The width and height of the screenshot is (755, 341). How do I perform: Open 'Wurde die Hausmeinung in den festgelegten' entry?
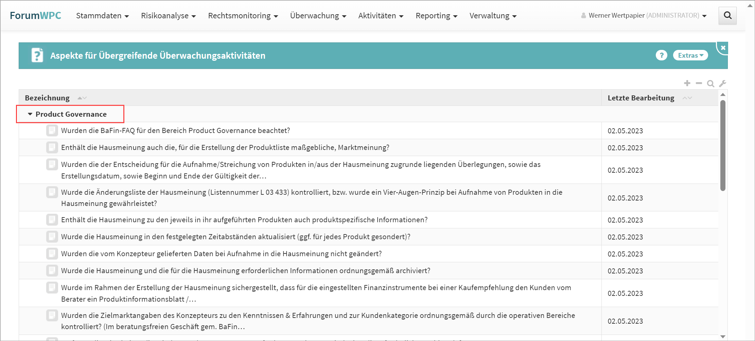236,237
